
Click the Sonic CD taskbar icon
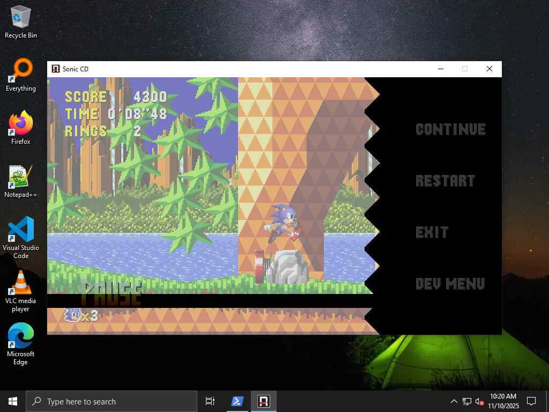click(x=264, y=401)
